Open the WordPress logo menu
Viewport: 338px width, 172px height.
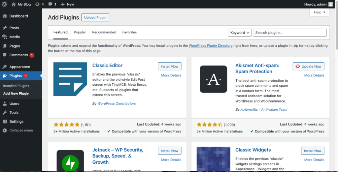[5, 4]
